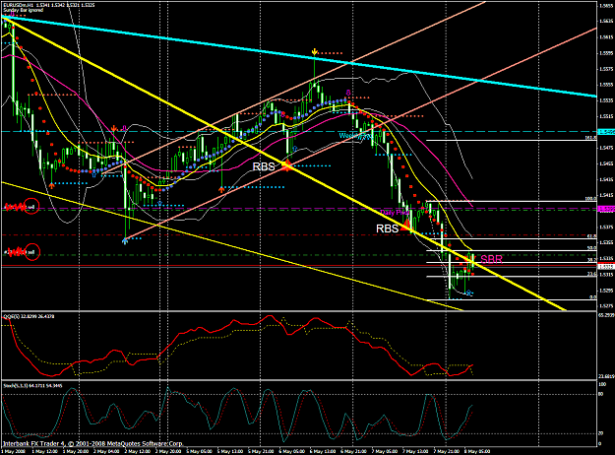The width and height of the screenshot is (615, 455).
Task: Click the 65.2935 value on the QQE scale
Action: [606, 315]
